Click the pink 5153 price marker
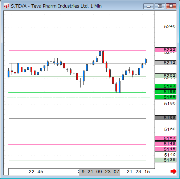 click(x=165, y=138)
